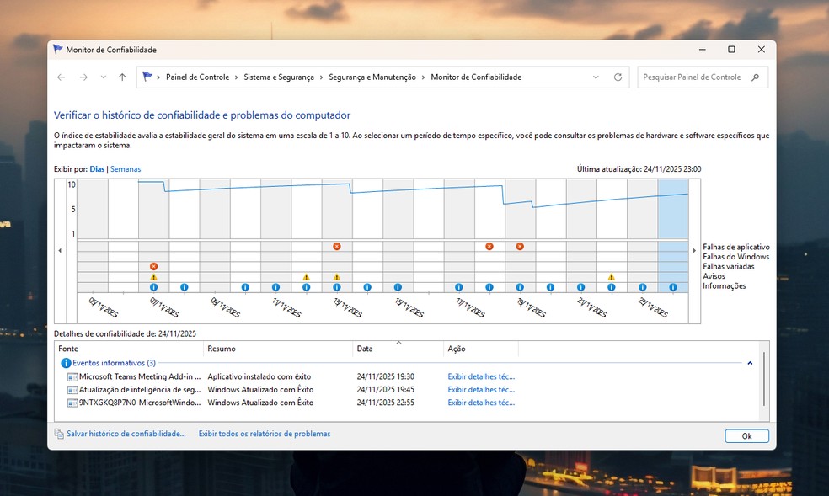
Task: Navigate back using the back arrow
Action: click(x=61, y=77)
